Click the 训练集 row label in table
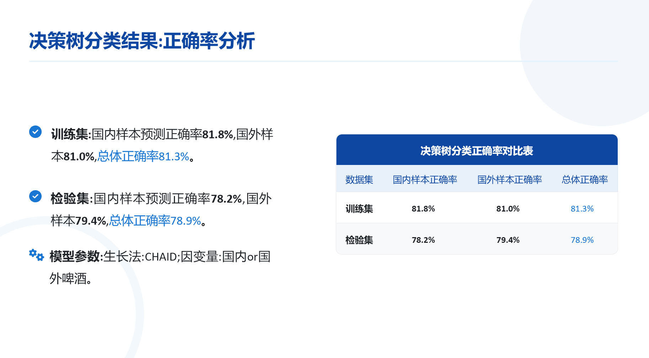 coord(359,209)
